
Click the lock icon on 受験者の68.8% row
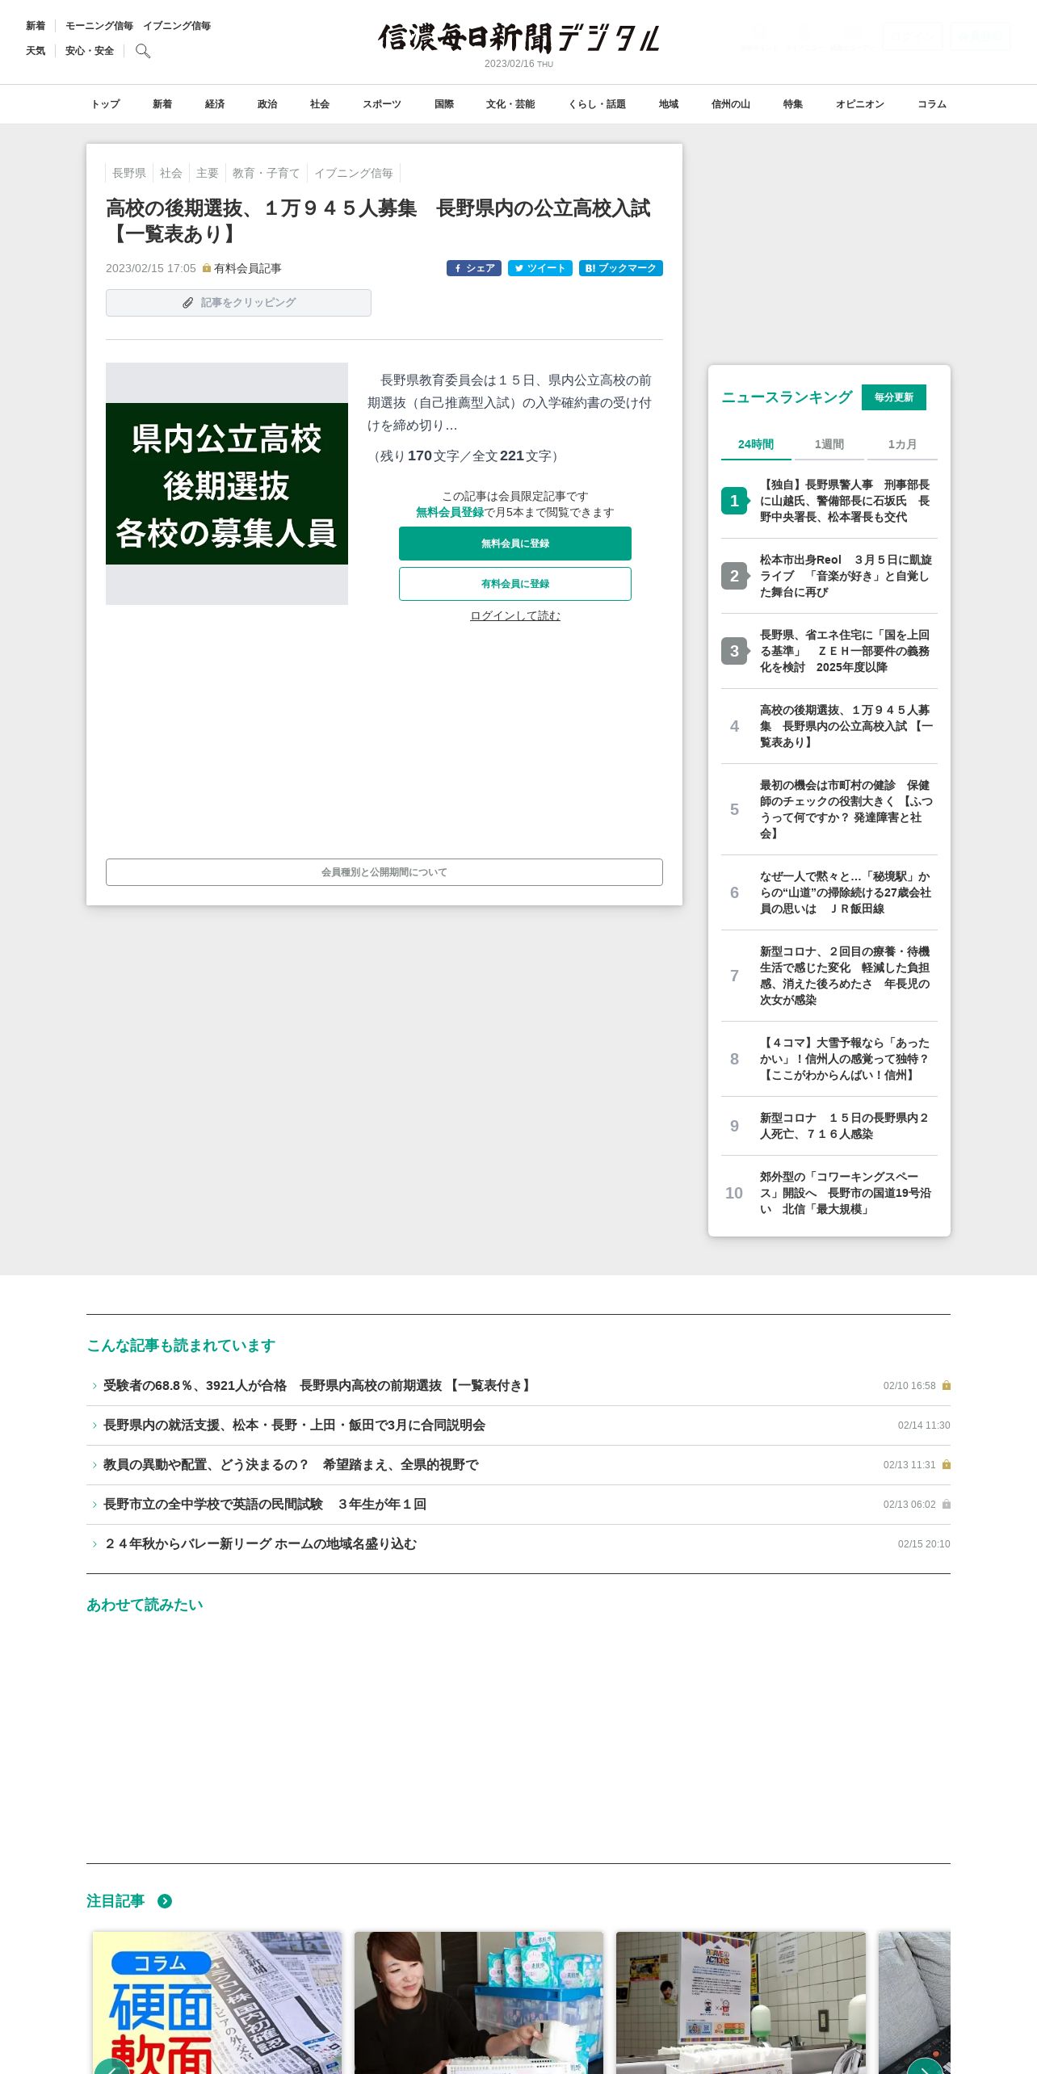(947, 1385)
